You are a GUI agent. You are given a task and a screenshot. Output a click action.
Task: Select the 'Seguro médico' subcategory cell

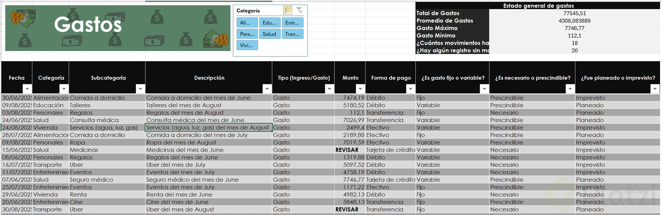pyautogui.click(x=107, y=179)
